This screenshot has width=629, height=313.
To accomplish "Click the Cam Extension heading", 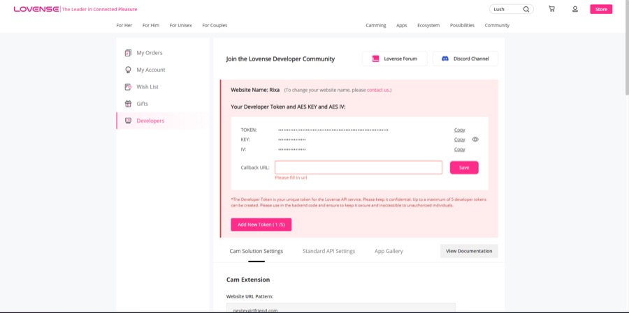I will pyautogui.click(x=248, y=280).
